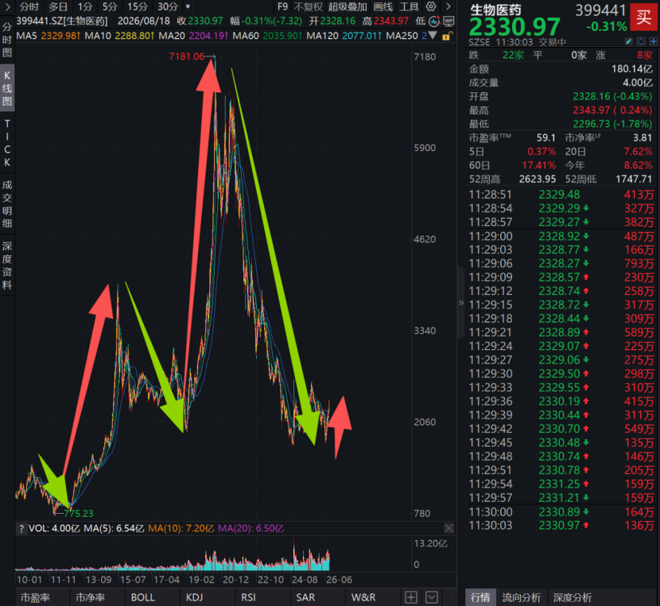Switch to 分时 timeframe
The height and width of the screenshot is (606, 660).
click(x=29, y=6)
